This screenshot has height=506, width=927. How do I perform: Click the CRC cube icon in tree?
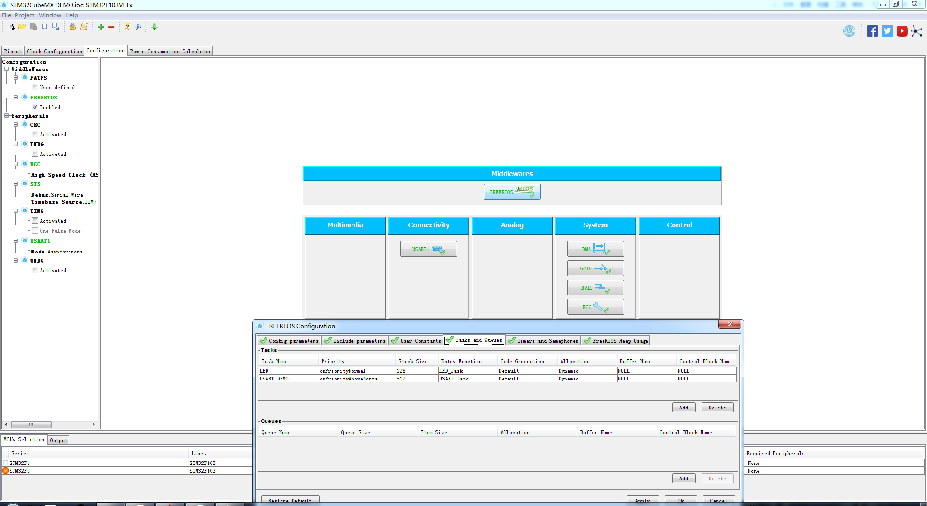pyautogui.click(x=25, y=124)
